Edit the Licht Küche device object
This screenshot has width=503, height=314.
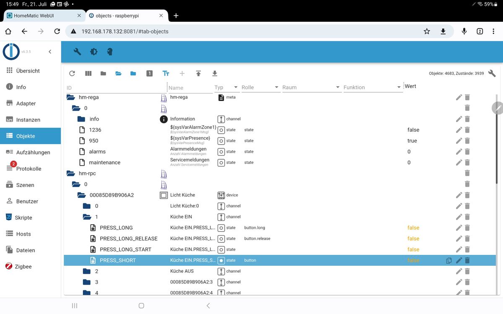pyautogui.click(x=459, y=195)
